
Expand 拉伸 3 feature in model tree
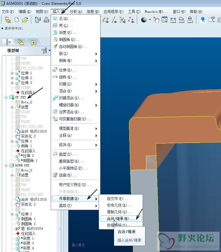point(12,83)
